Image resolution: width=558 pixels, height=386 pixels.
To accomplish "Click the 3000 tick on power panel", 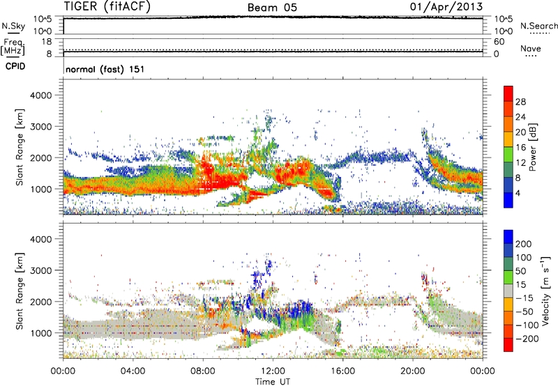I will point(41,127).
